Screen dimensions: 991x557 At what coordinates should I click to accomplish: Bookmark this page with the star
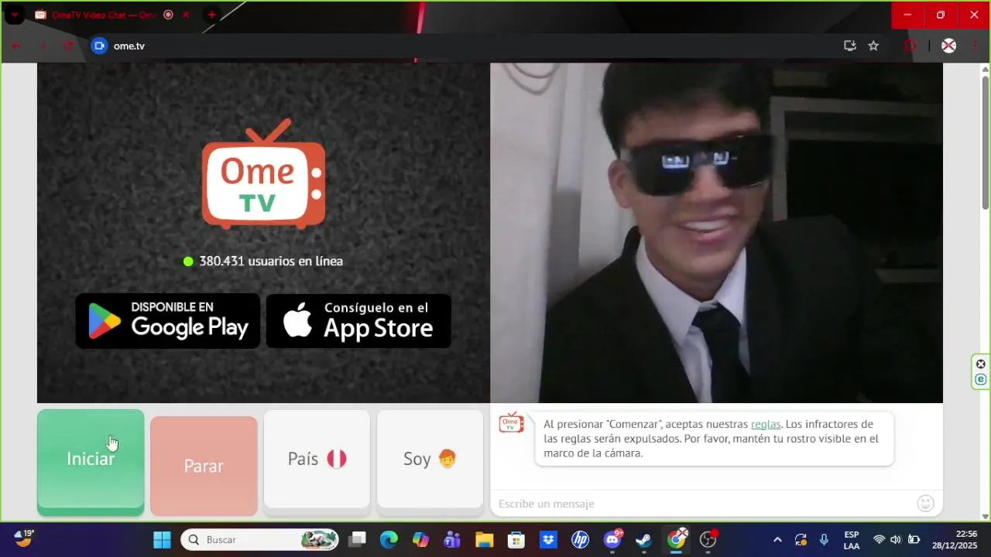click(873, 46)
